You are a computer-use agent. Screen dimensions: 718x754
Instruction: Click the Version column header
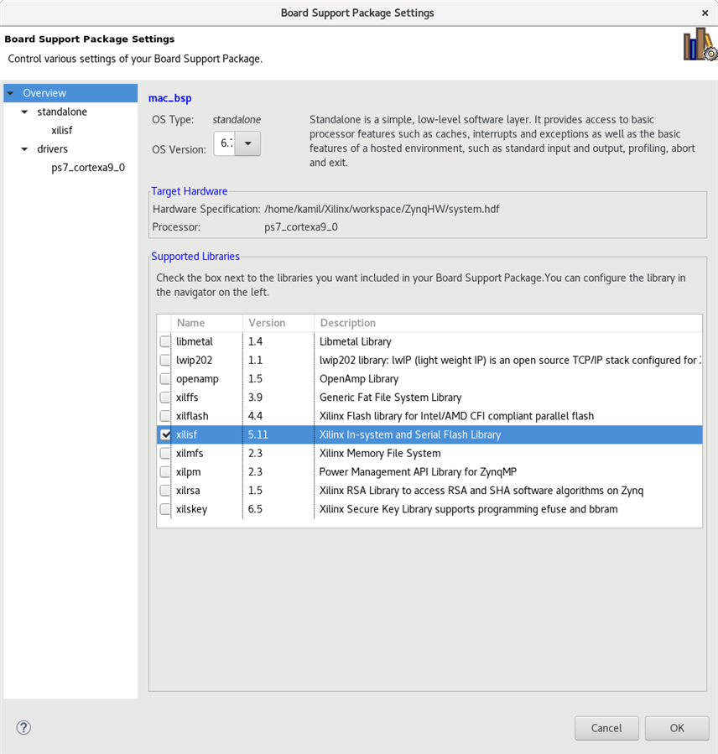tap(278, 323)
